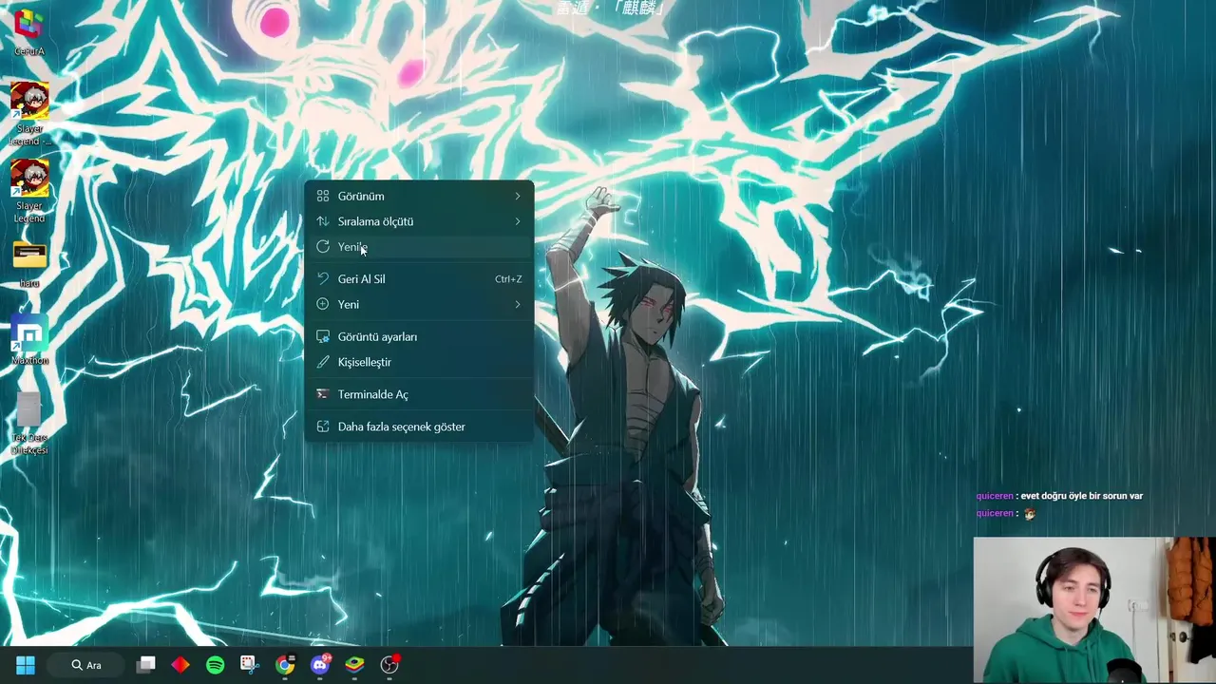
Task: Click the terminal icon beside Terminalde Aç
Action: click(323, 394)
